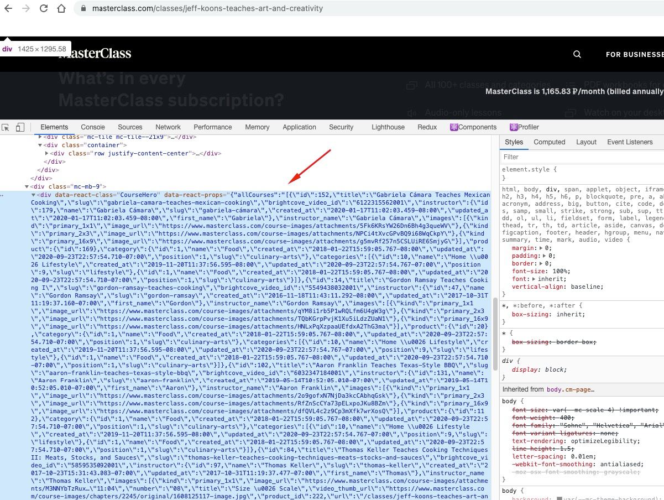This screenshot has width=664, height=500.
Task: Reload the page with the refresh icon
Action: coord(43,8)
